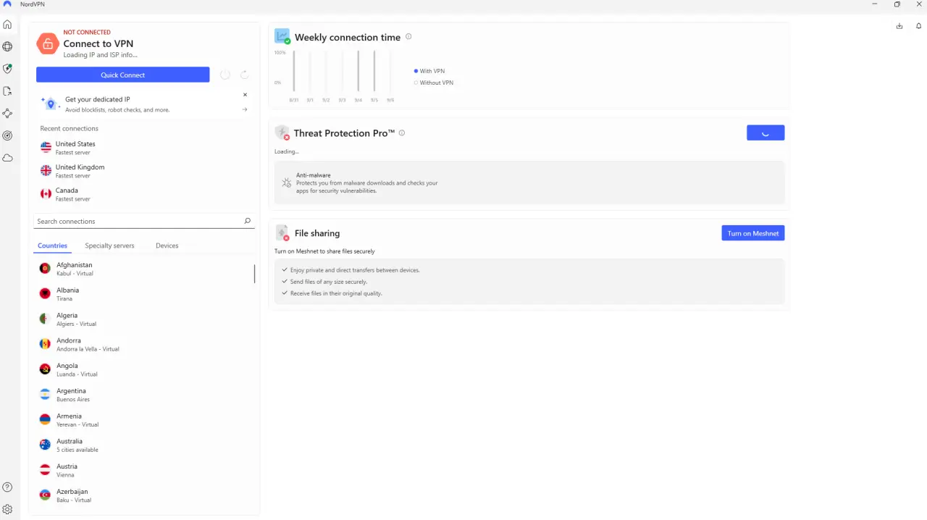Select Azerbaijan Baku - Virtual
The image size is (927, 520).
coord(145,495)
